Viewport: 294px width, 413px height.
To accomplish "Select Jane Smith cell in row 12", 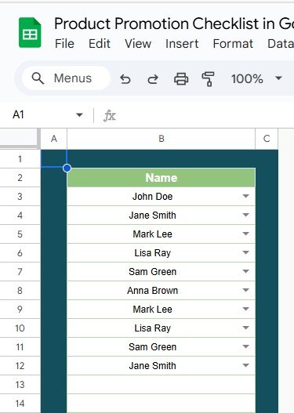I will pyautogui.click(x=162, y=366).
